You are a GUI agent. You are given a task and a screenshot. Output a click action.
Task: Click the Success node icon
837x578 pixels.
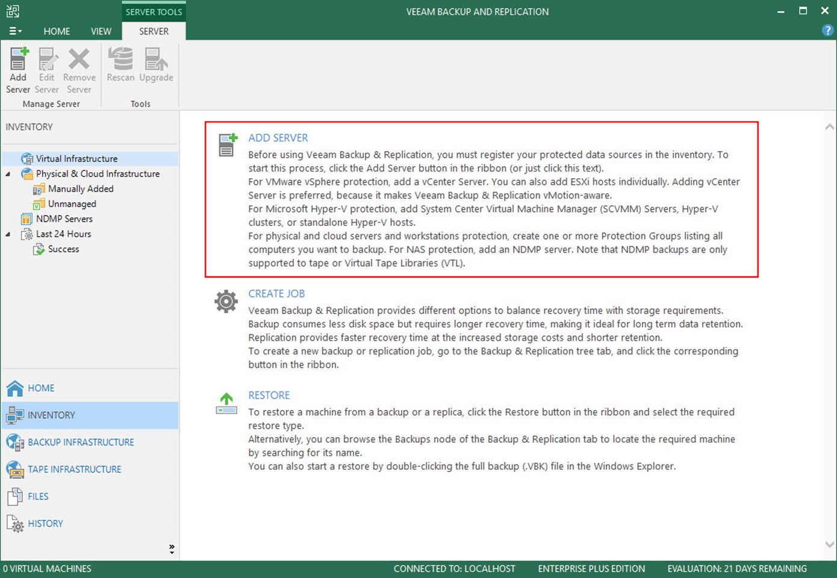click(x=39, y=249)
